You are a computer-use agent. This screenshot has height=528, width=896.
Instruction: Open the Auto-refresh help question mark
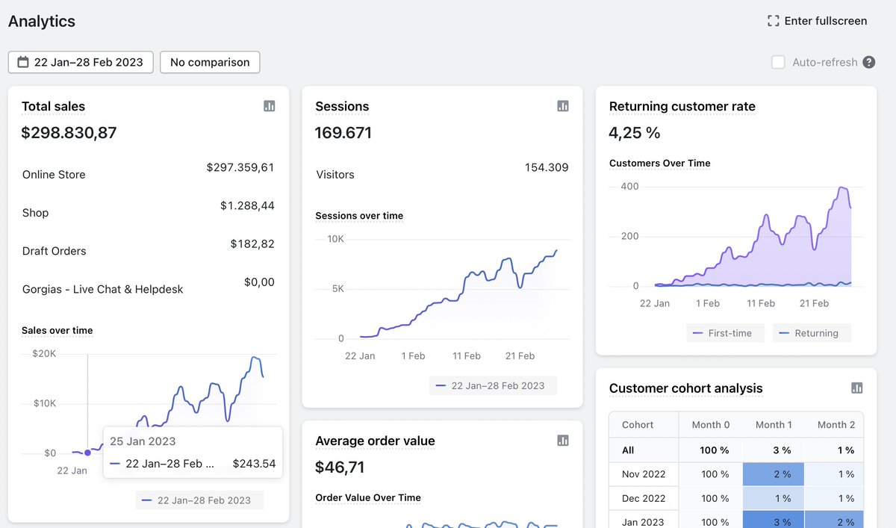coord(868,62)
